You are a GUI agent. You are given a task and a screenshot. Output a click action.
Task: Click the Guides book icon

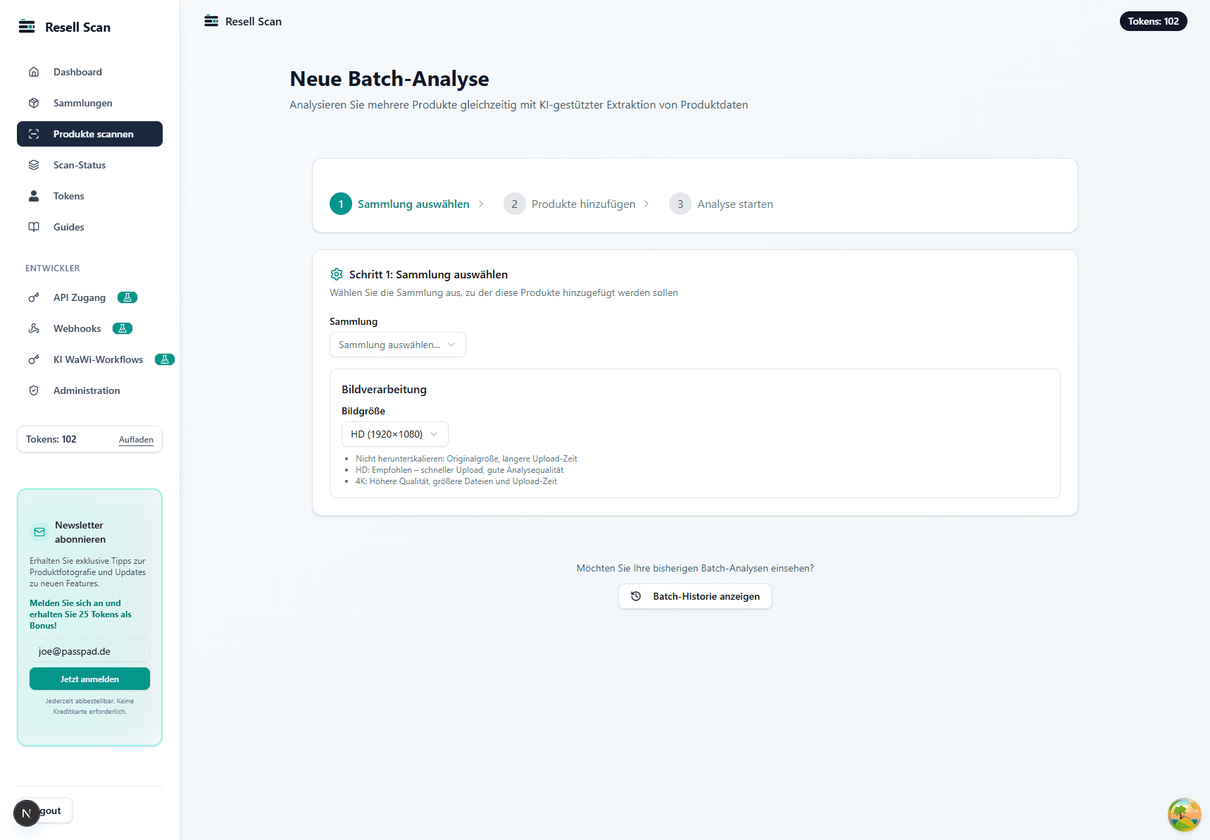coord(34,227)
